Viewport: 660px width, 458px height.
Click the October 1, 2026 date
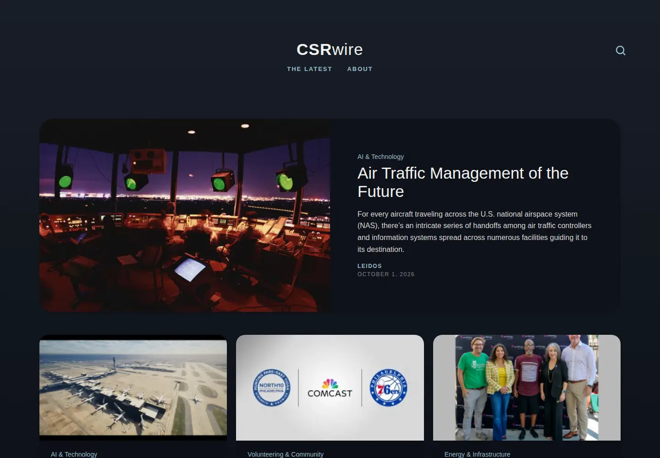tap(386, 274)
